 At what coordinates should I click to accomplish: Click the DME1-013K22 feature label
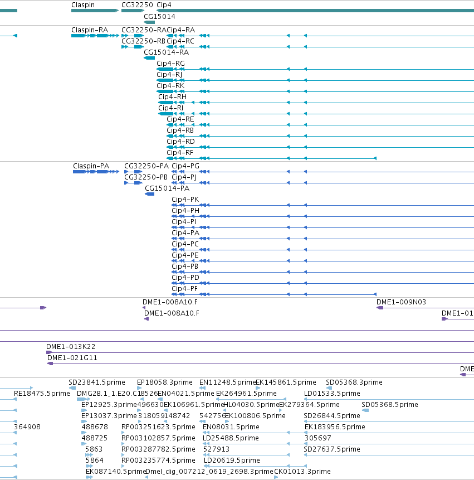[x=71, y=347]
